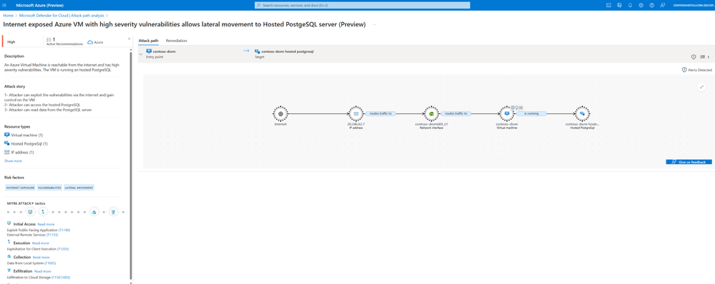Image resolution: width=715 pixels, height=284 pixels.
Task: Go to Home breadcrumb
Action: click(8, 16)
